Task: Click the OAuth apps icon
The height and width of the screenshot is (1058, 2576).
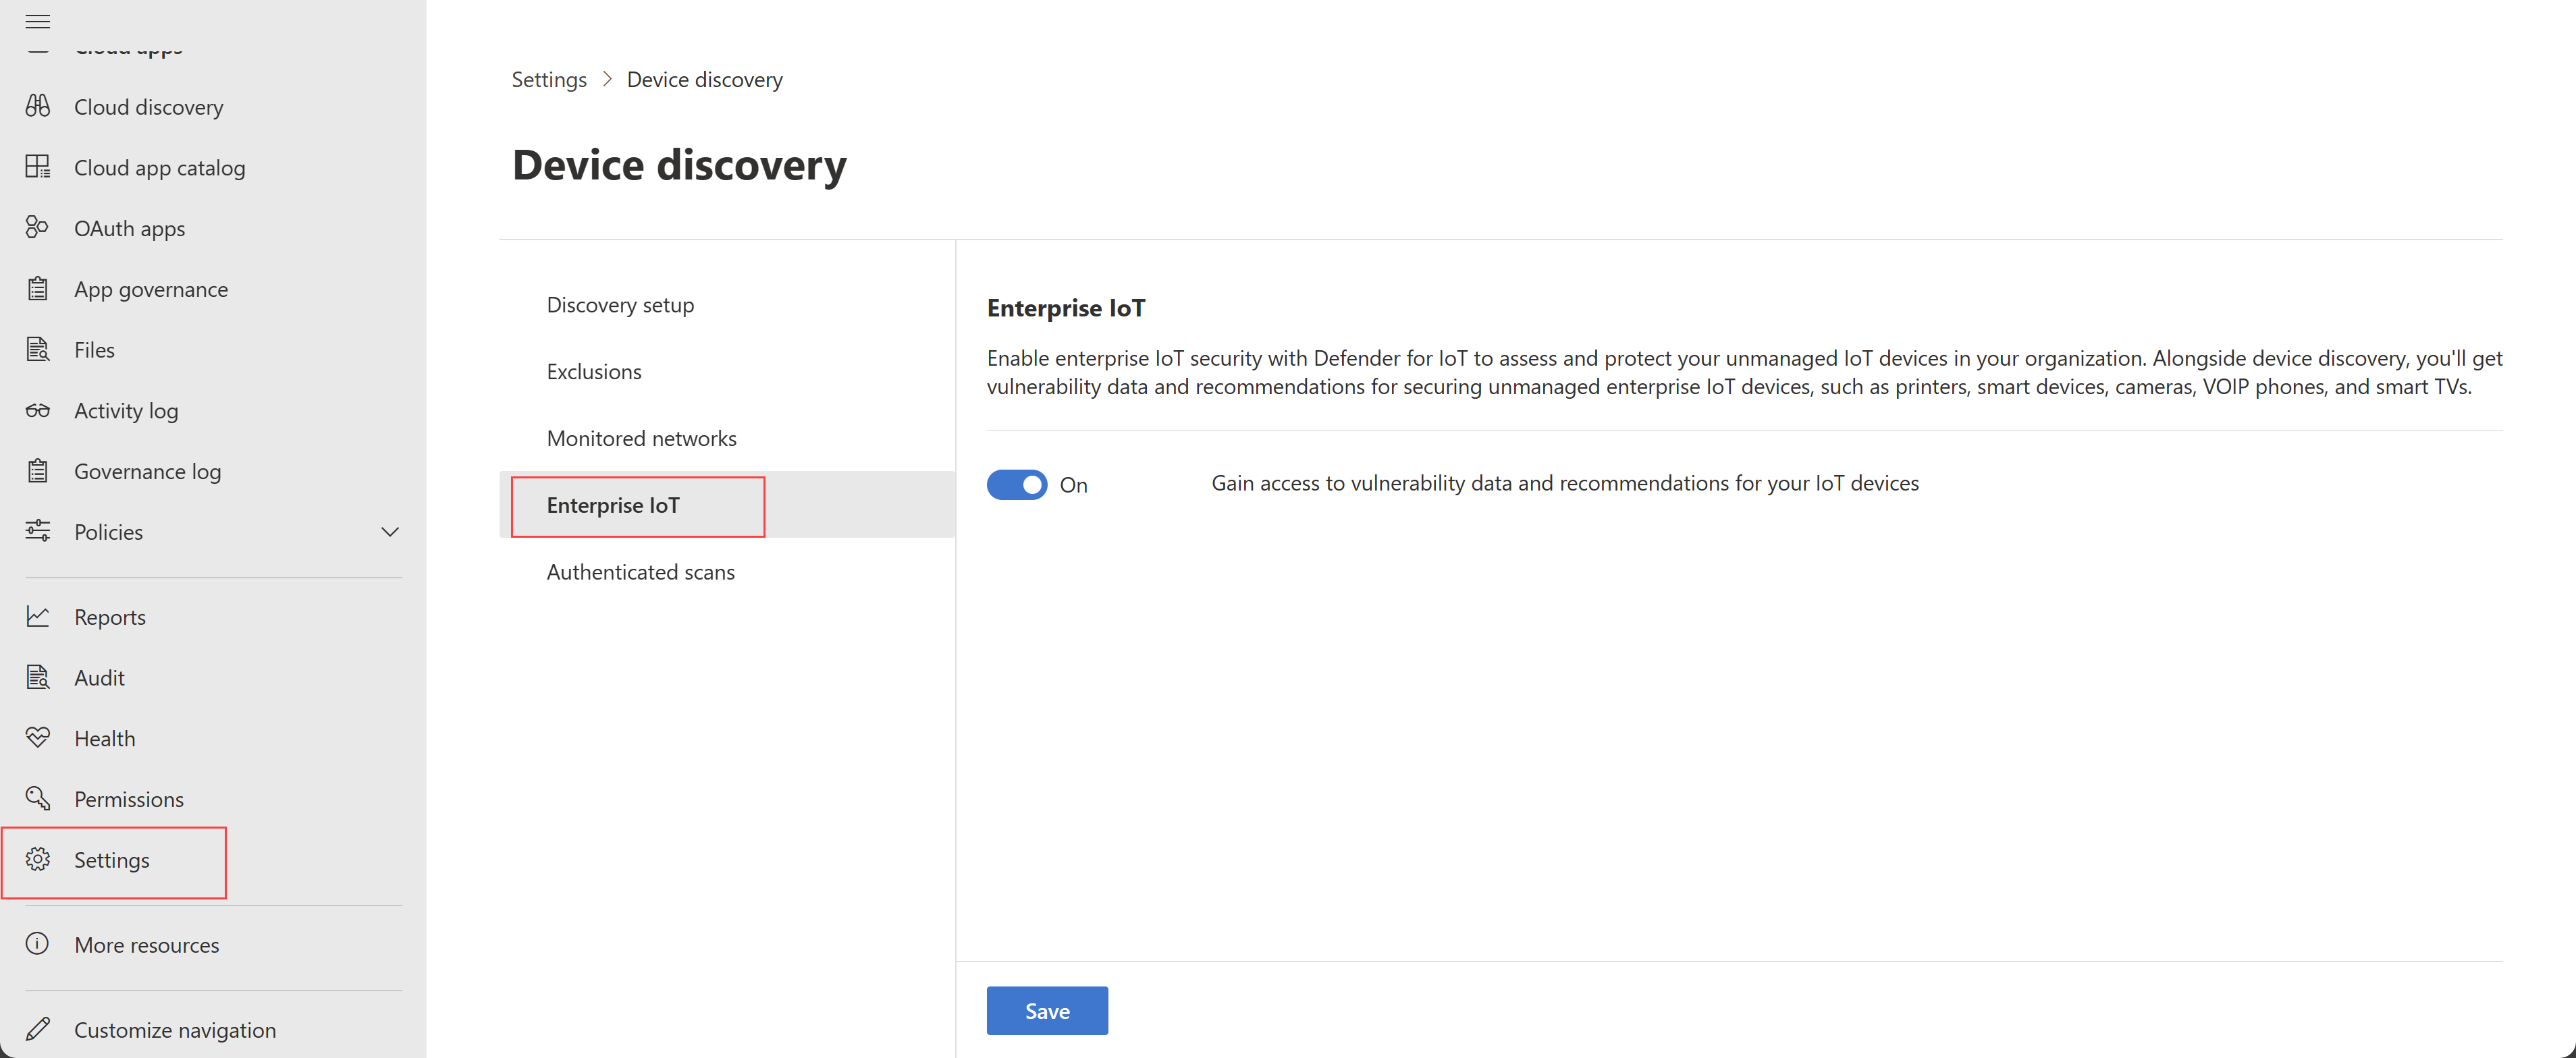Action: click(41, 227)
